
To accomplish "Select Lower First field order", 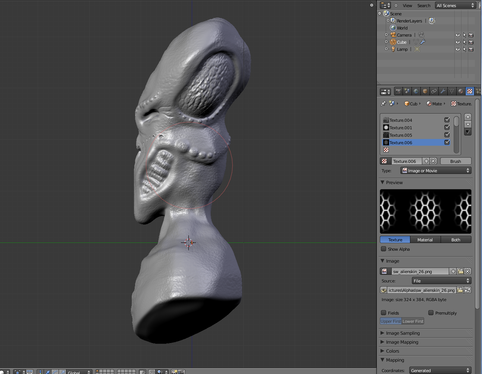I will point(413,321).
